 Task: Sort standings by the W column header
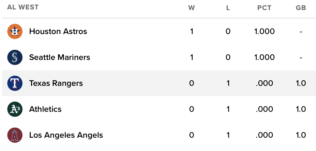(192, 8)
